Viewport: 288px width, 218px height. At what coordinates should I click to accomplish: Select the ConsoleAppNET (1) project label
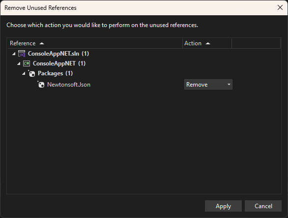coord(59,63)
